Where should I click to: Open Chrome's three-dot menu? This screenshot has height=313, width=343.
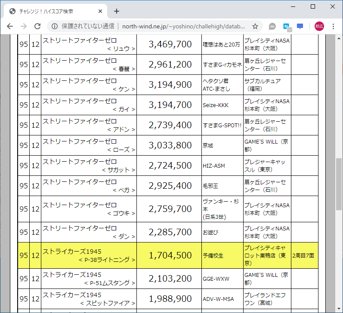coord(333,27)
